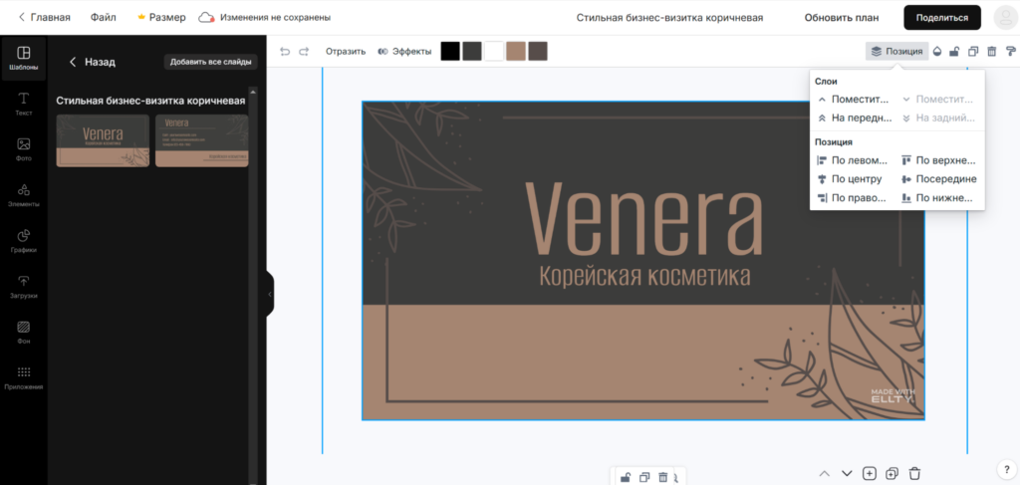
Task: Click Добавить все слайды button
Action: tap(211, 62)
